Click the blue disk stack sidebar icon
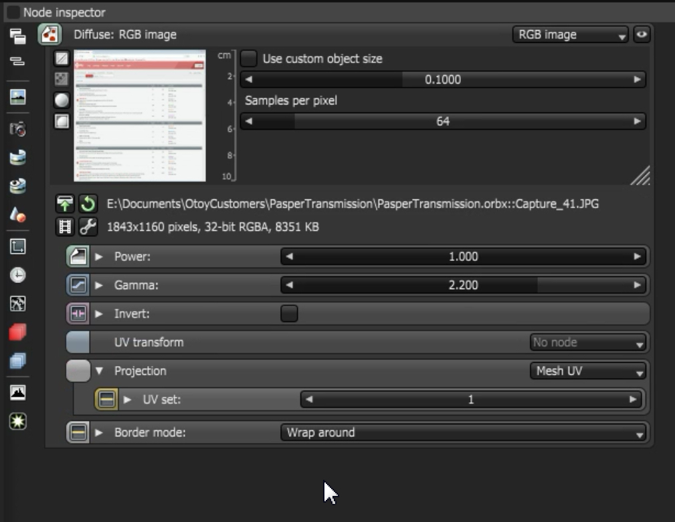This screenshot has height=522, width=675. click(17, 158)
